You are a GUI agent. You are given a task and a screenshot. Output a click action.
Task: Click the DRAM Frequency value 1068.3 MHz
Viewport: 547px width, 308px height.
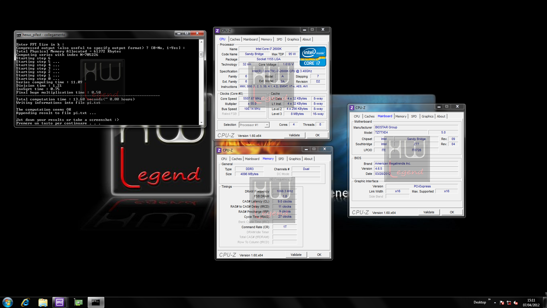285,191
